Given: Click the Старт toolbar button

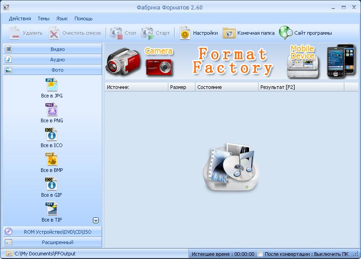Looking at the screenshot, I should tap(156, 33).
